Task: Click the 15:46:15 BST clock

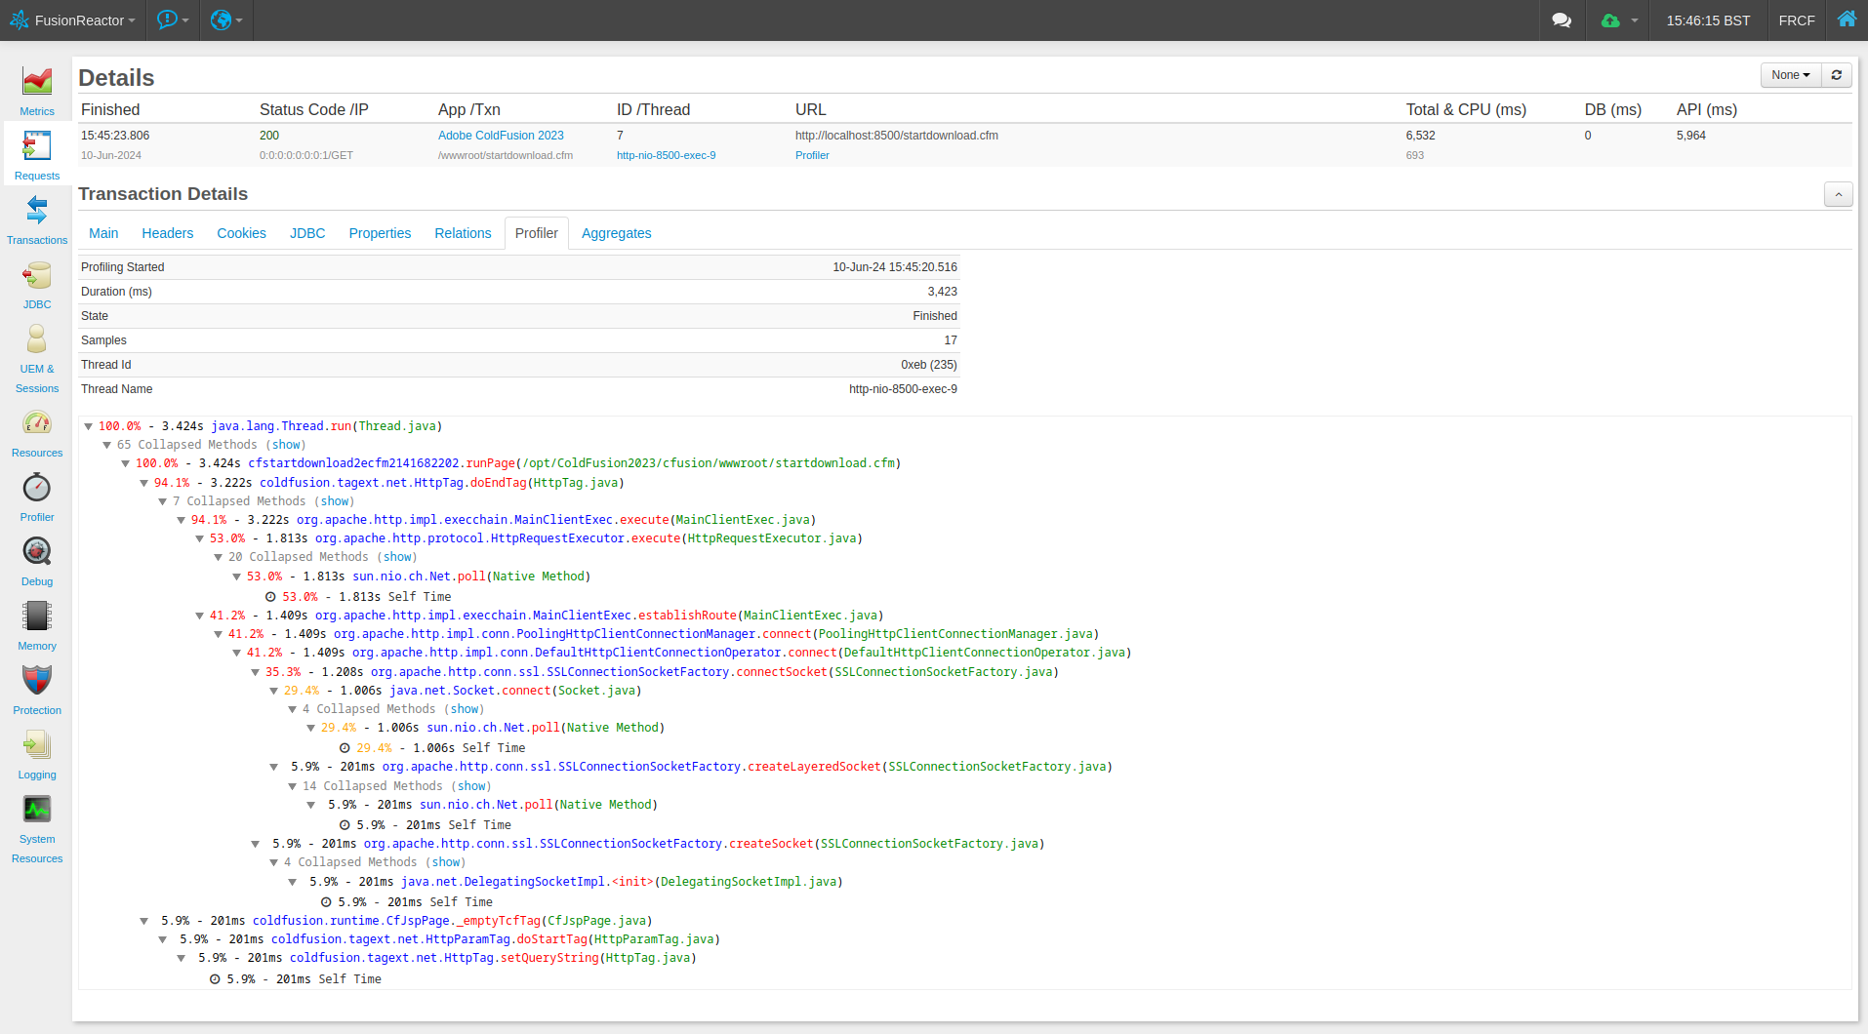Action: [1708, 20]
